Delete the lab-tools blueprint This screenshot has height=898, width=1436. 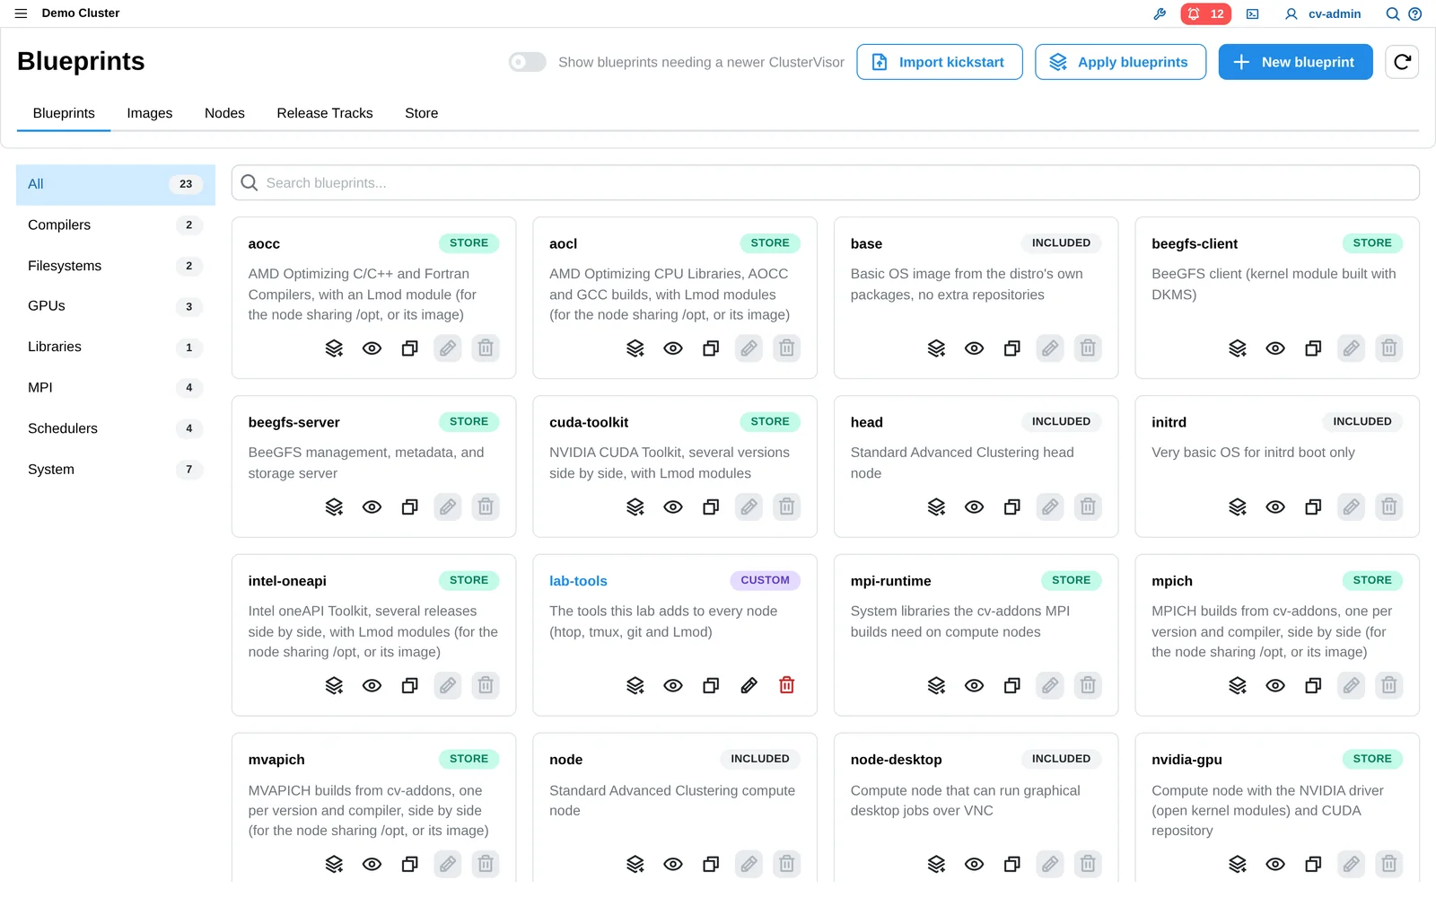(x=786, y=686)
